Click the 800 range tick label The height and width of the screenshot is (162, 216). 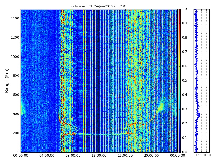pyautogui.click(x=16, y=76)
